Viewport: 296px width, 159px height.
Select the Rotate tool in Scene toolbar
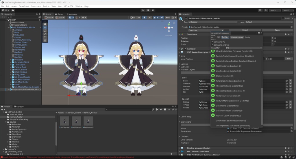coord(45,31)
